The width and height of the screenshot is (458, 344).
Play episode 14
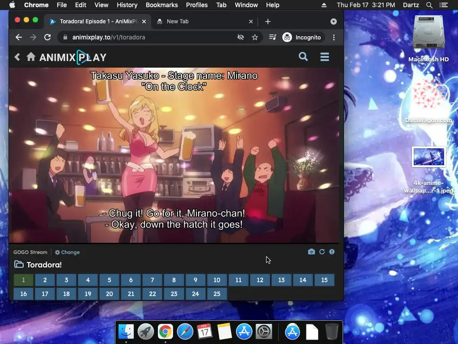303,280
